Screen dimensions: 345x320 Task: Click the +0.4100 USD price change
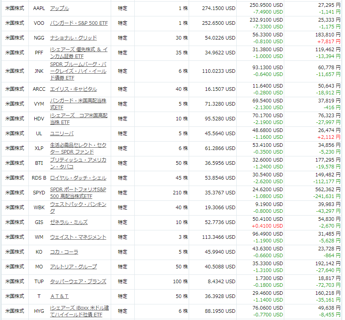pos(267,226)
